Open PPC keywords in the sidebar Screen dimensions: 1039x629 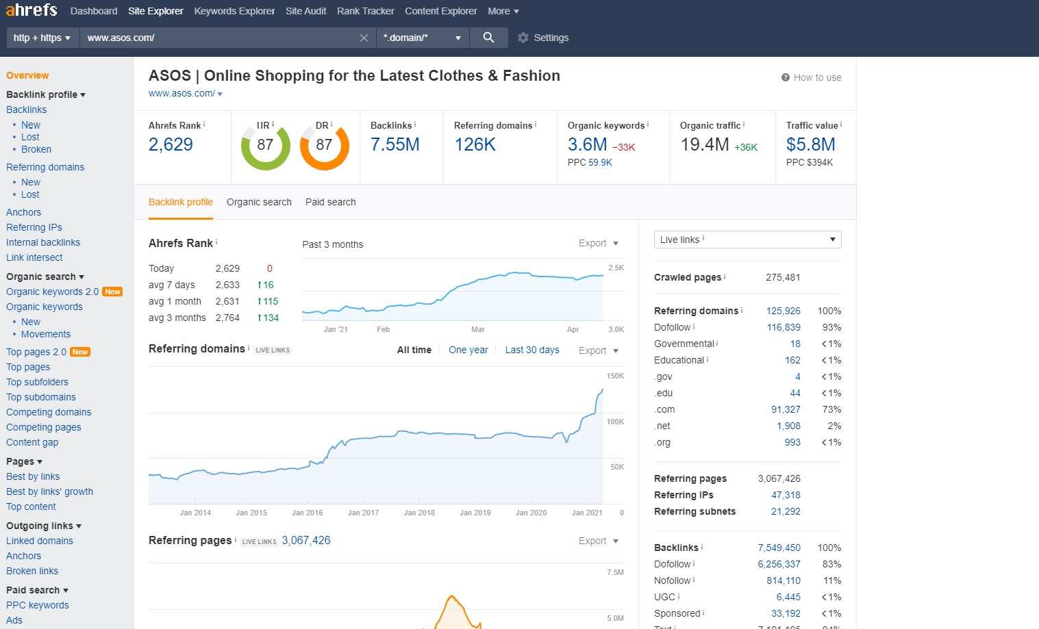(38, 605)
